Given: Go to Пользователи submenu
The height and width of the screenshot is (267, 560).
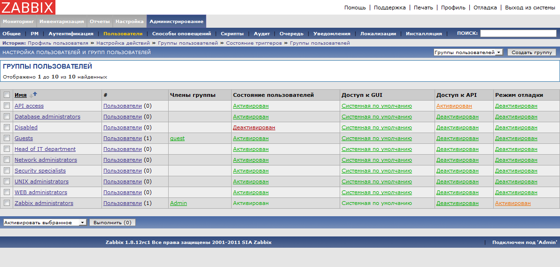Looking at the screenshot, I should [x=123, y=33].
